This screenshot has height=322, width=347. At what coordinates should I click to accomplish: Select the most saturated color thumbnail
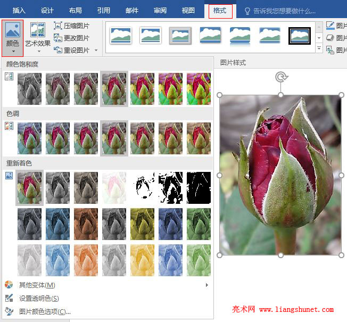tap(199, 89)
